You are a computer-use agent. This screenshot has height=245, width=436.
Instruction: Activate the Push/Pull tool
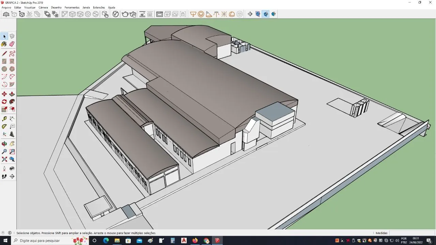click(x=12, y=94)
